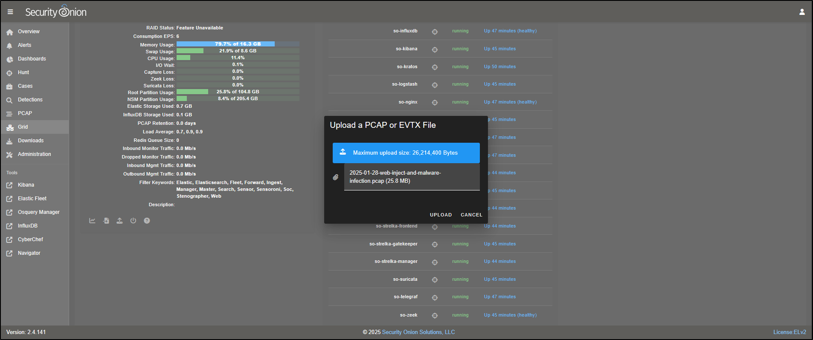Open the user account menu icon

coord(802,12)
